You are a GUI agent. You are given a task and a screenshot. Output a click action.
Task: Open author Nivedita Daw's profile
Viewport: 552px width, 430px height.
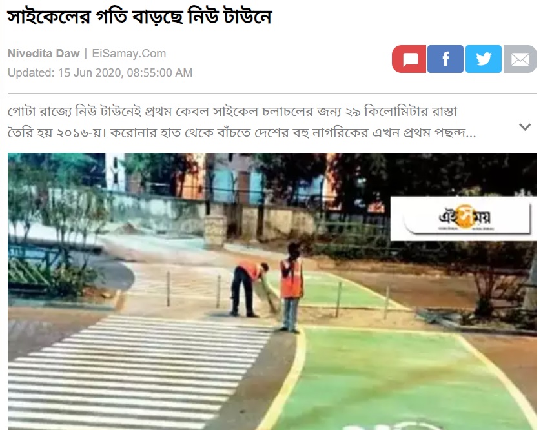click(x=44, y=54)
